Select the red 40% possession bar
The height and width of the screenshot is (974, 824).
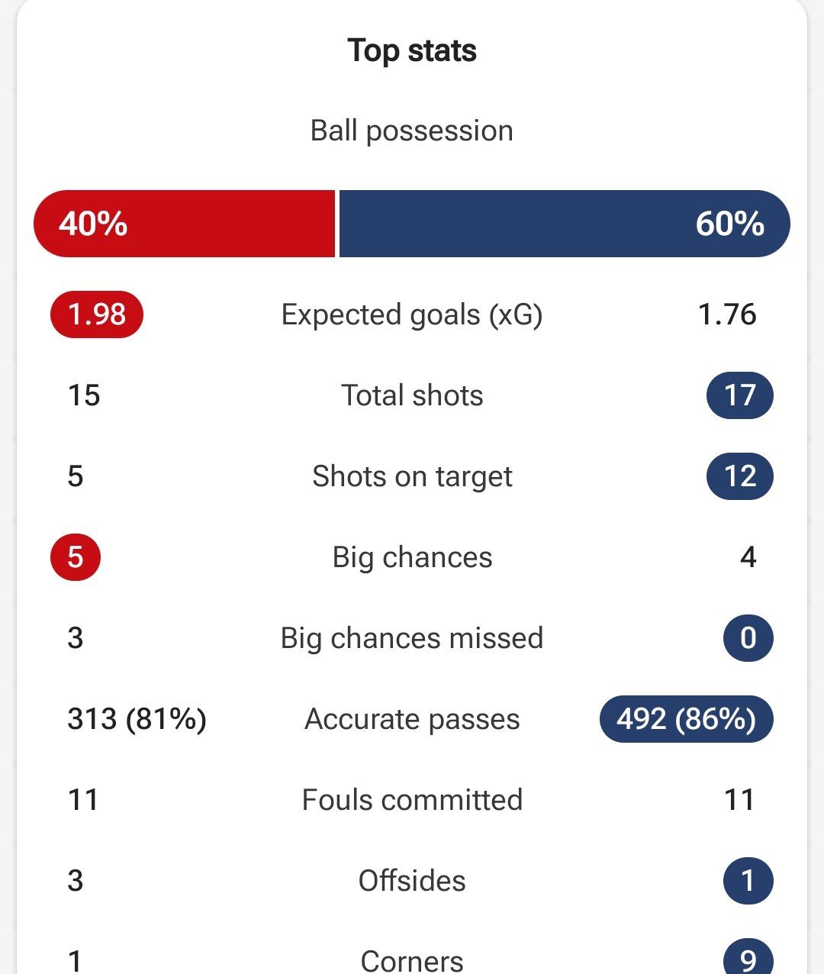pyautogui.click(x=184, y=224)
